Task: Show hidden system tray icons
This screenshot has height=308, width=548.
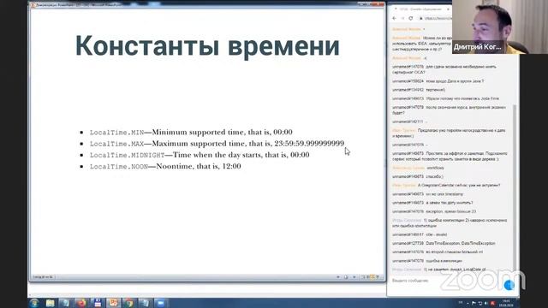Action: coord(468,303)
